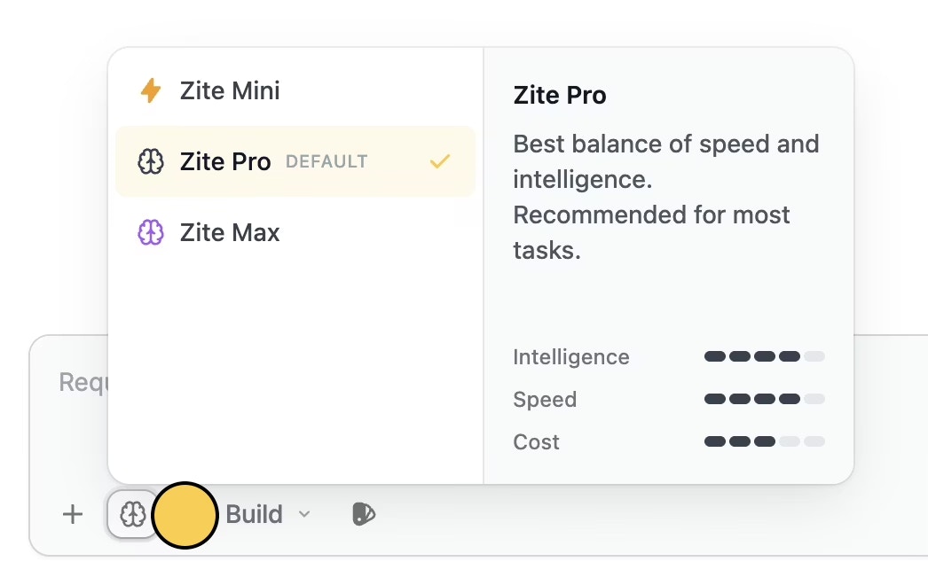Click the lightning bolt icon beside Zite Mini
Image resolution: width=928 pixels, height=585 pixels.
pos(151,90)
